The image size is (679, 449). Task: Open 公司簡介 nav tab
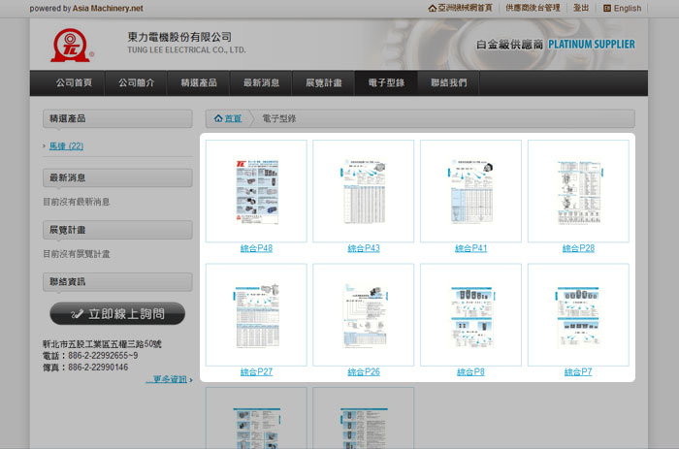[x=136, y=82]
